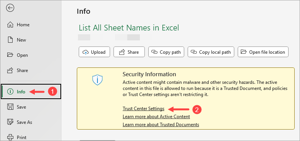This screenshot has width=300, height=141.
Task: Choose Open from the left menu
Action: click(22, 55)
